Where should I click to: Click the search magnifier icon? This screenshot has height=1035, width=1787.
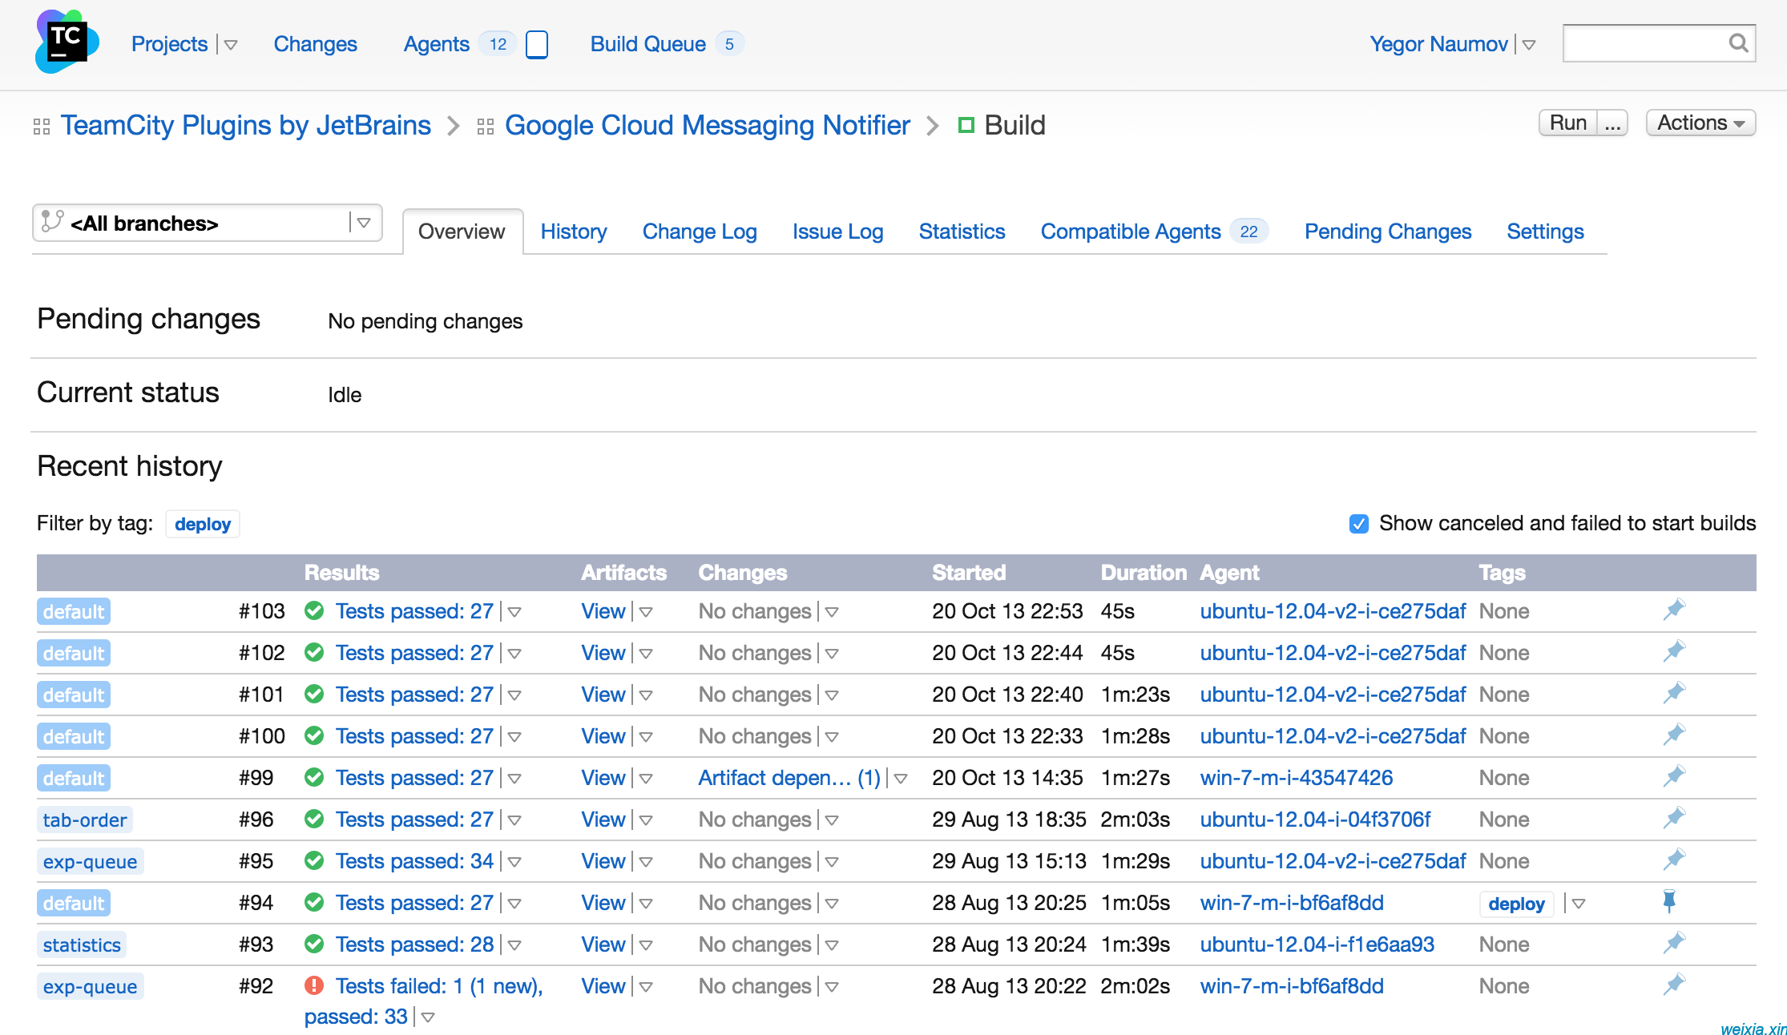click(1738, 43)
